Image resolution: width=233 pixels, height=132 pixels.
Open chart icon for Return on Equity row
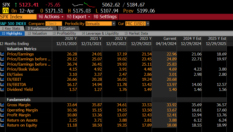2,125
